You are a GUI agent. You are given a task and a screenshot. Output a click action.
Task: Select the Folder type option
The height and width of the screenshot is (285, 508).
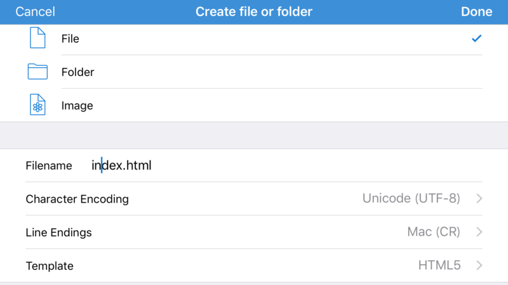pos(78,72)
